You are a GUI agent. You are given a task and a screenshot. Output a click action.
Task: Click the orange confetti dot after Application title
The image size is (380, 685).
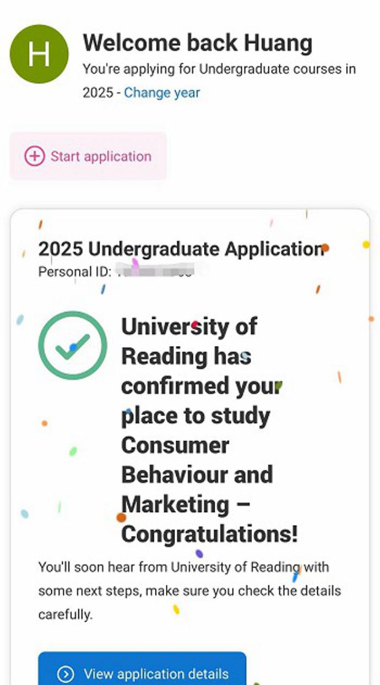tap(325, 248)
